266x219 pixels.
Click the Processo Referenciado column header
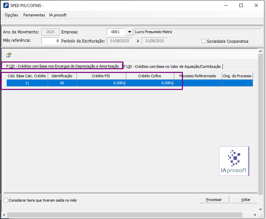coord(198,76)
